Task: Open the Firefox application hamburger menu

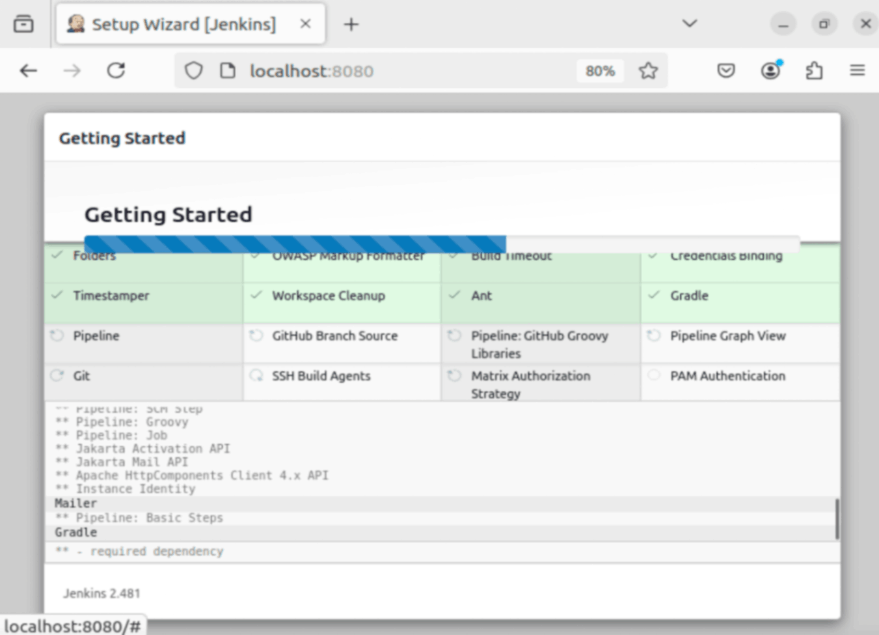Action: point(858,70)
